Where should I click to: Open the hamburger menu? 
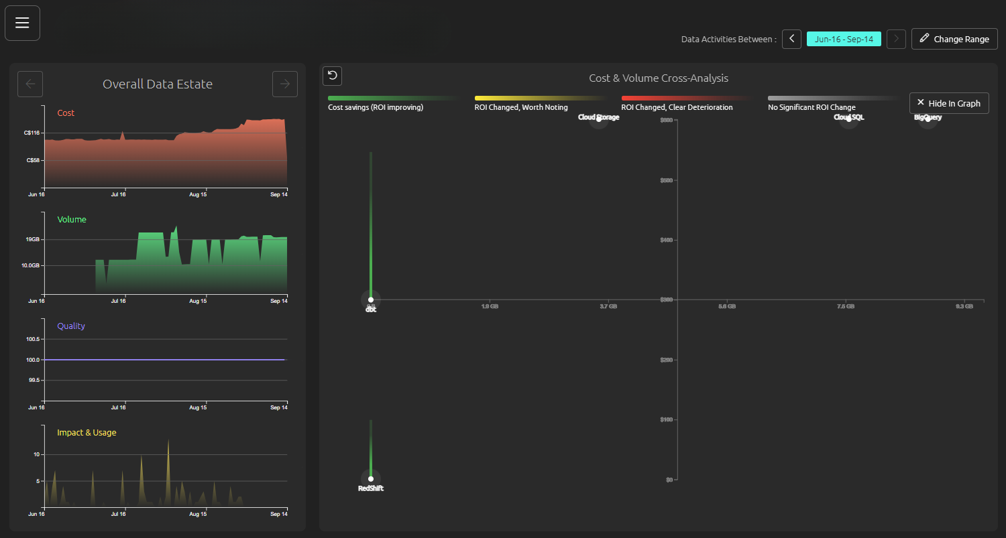[23, 23]
